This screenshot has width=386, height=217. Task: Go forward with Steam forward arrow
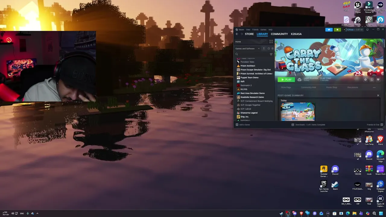[x=241, y=34]
